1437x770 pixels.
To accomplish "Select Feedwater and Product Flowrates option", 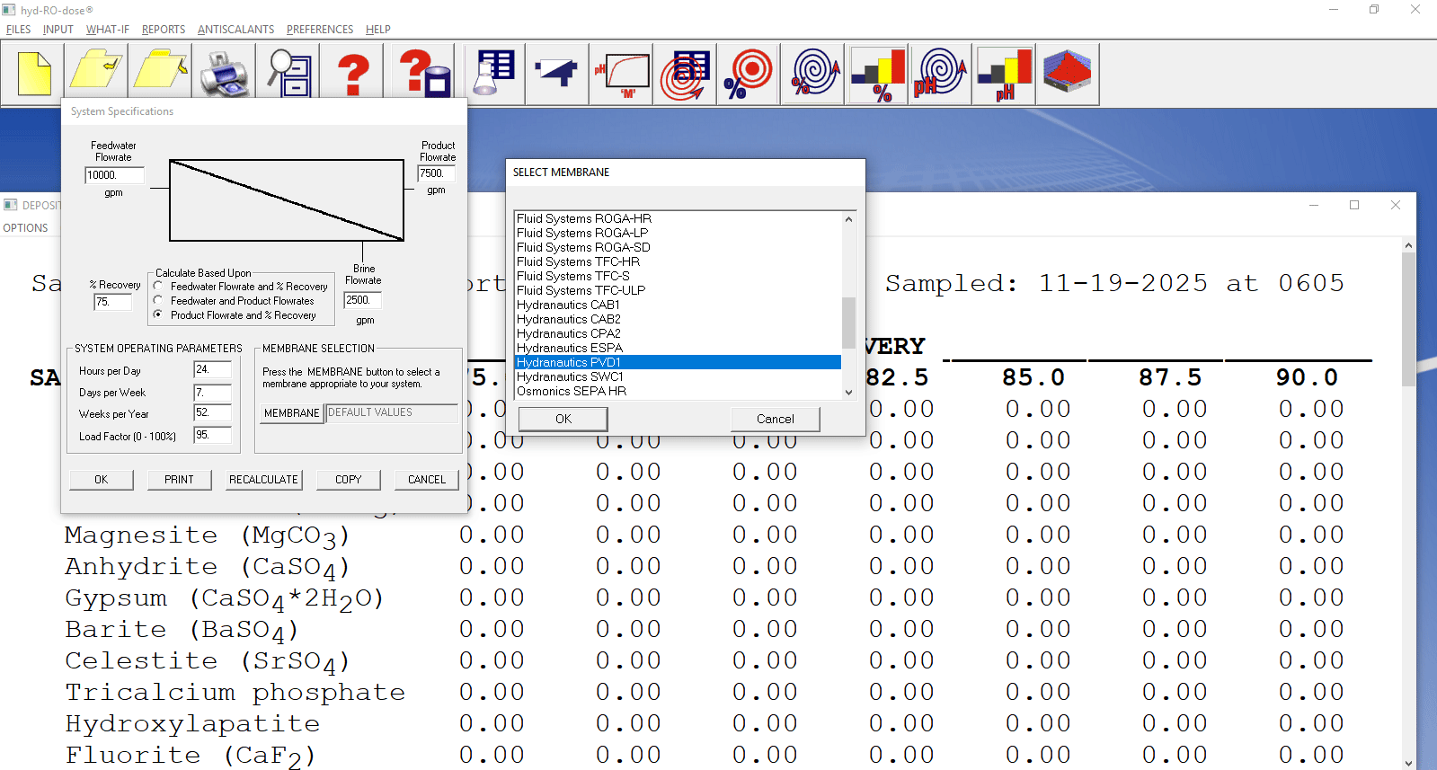I will (x=158, y=301).
